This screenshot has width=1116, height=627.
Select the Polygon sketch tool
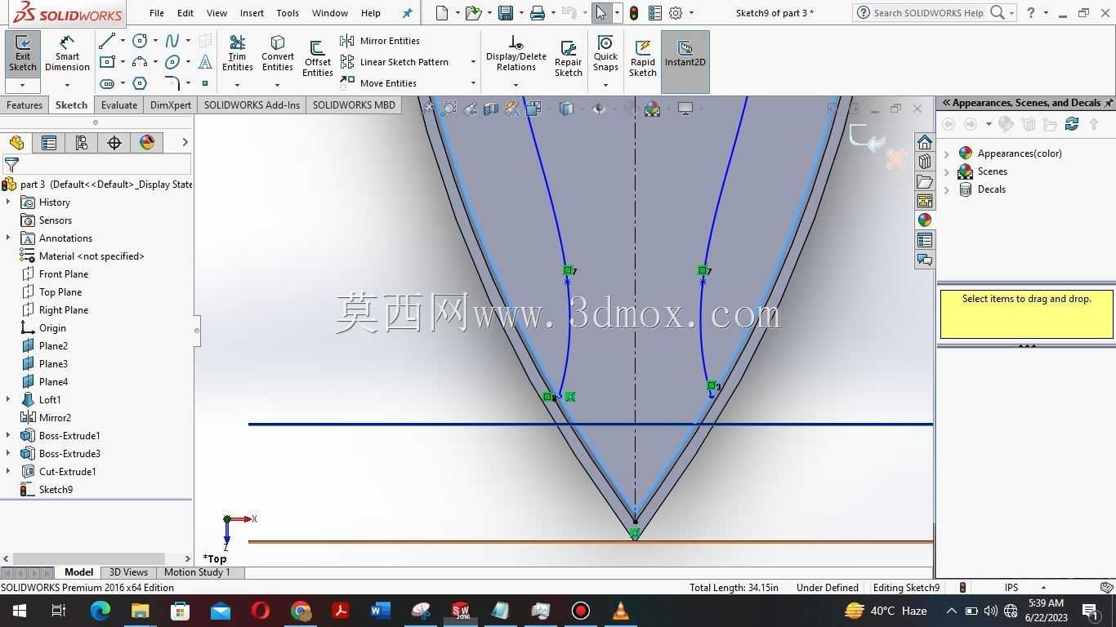click(x=140, y=83)
